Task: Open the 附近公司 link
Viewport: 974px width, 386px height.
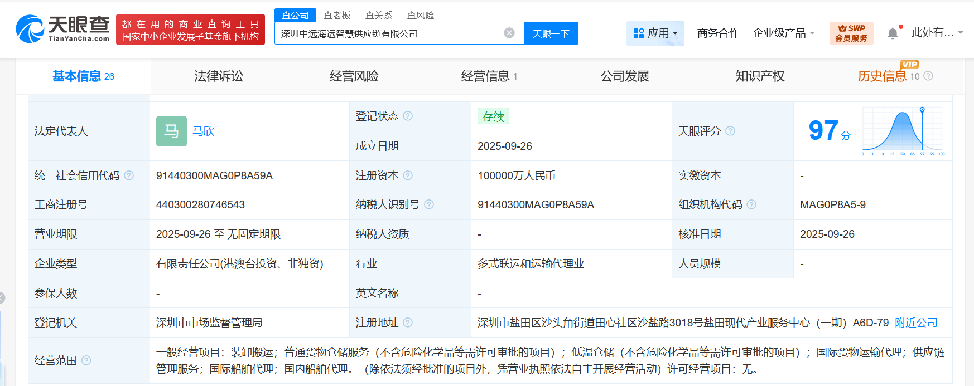Action: tap(916, 323)
